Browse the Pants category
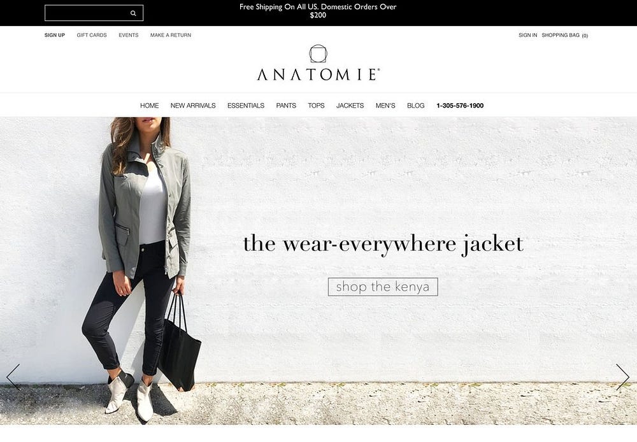The height and width of the screenshot is (442, 637). click(286, 106)
